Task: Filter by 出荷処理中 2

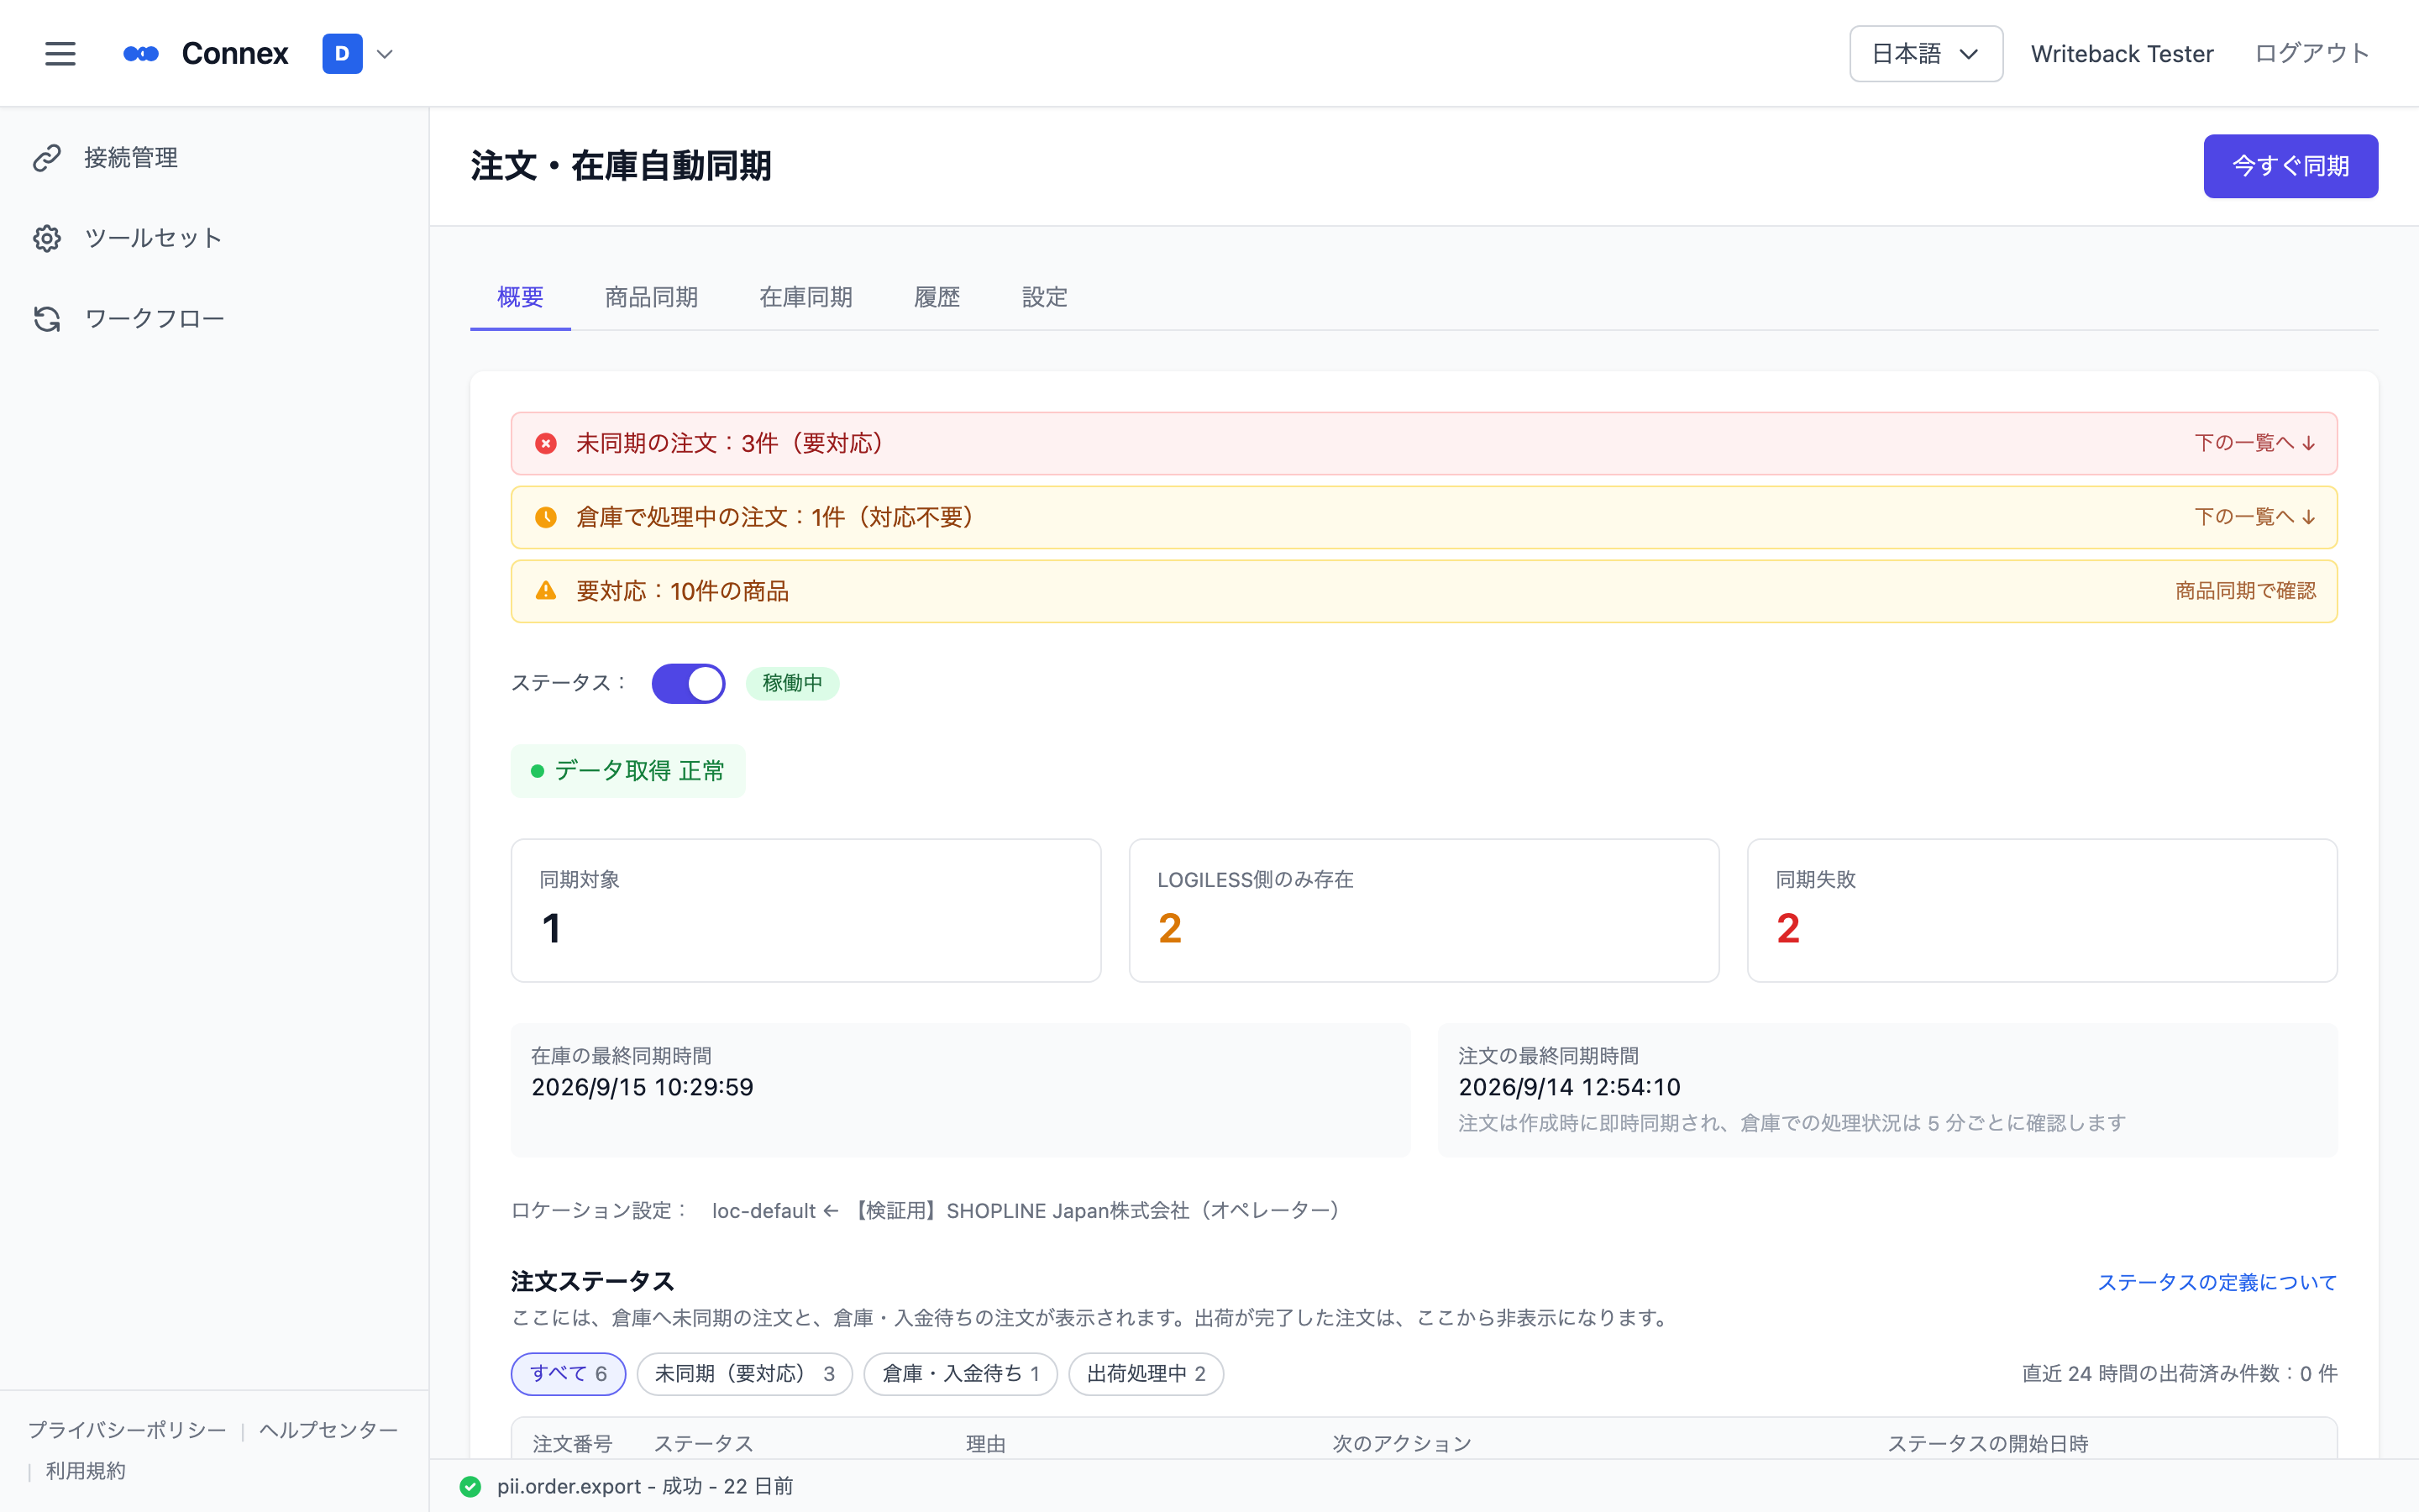Action: pos(1146,1374)
